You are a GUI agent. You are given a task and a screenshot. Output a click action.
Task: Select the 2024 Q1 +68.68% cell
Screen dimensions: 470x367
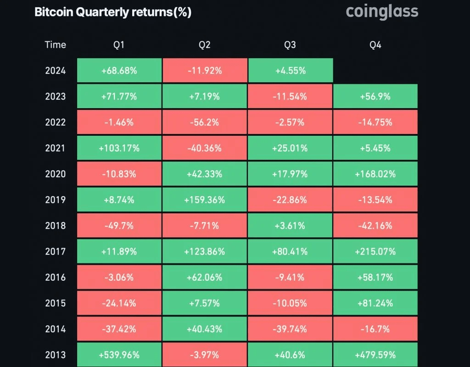point(119,71)
